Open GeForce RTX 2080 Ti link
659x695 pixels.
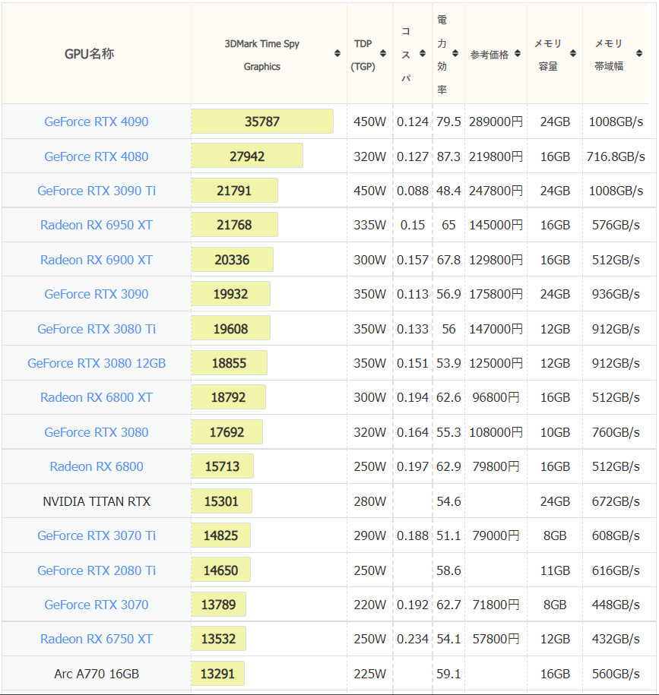97,570
